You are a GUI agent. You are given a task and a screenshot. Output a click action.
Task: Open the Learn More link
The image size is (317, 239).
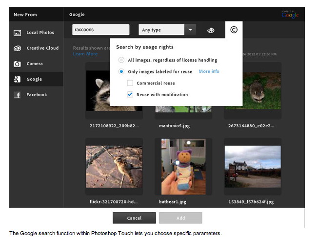click(85, 54)
